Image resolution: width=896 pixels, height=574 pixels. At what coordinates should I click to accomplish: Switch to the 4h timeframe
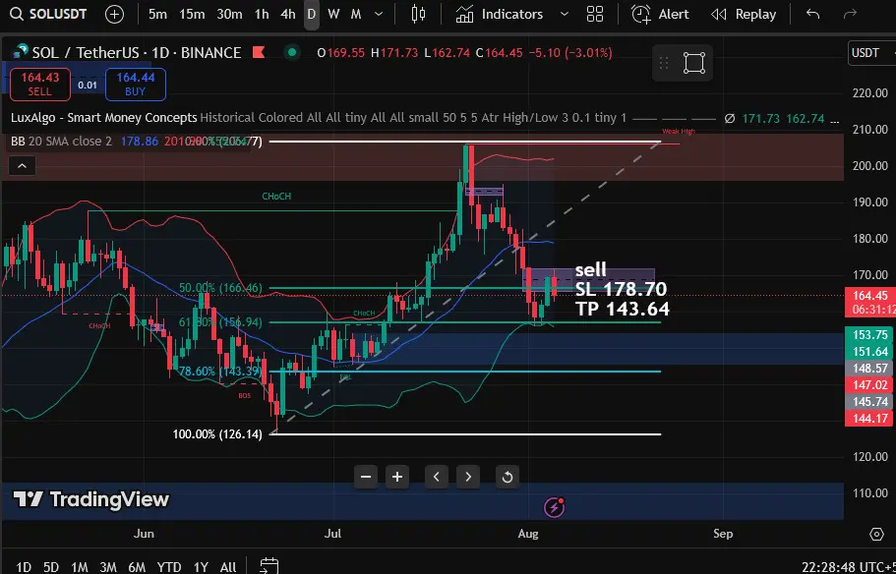[288, 15]
